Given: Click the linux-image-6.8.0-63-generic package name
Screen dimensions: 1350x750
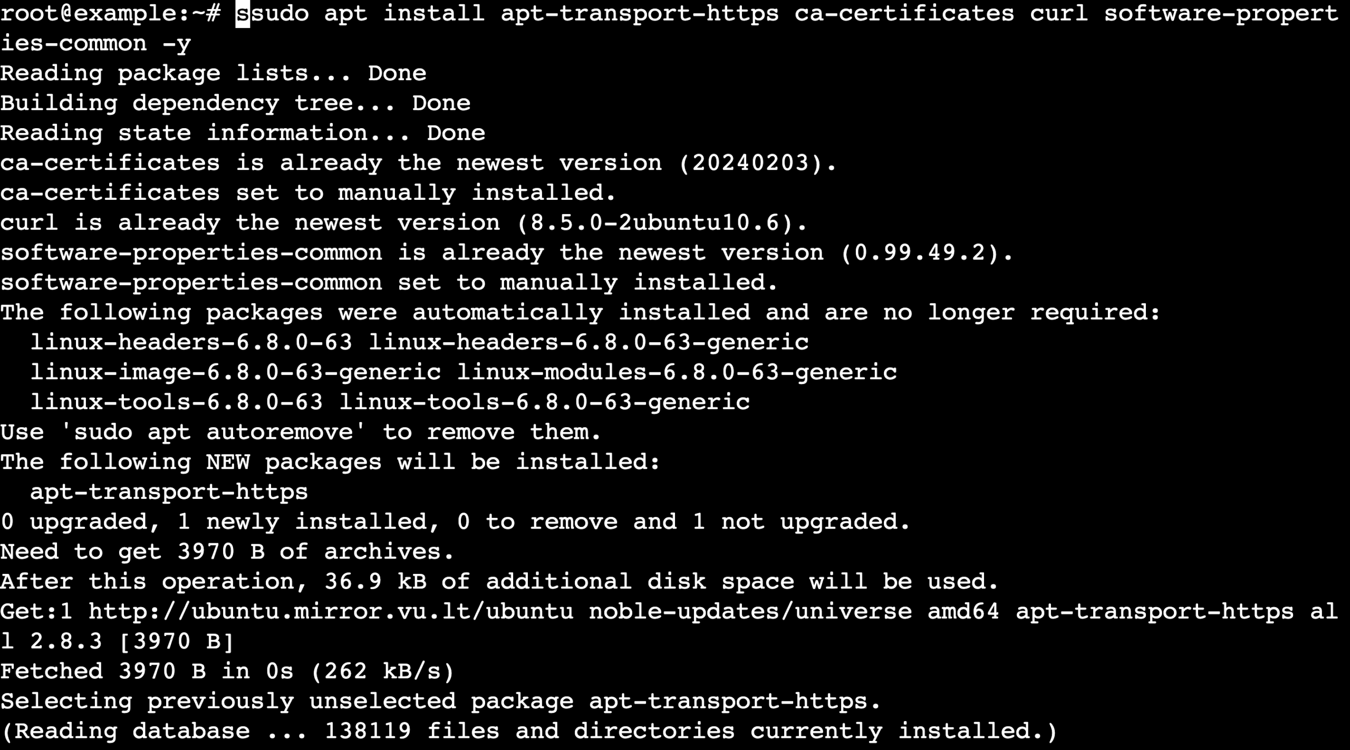Looking at the screenshot, I should (235, 372).
